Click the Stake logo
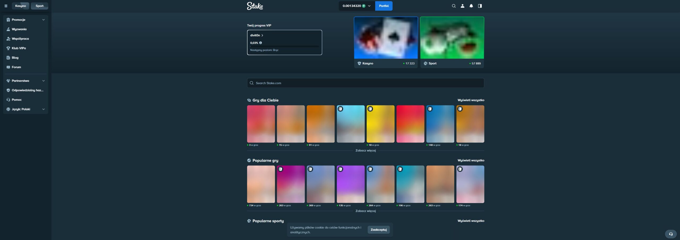Screen dimensions: 680x240 pyautogui.click(x=255, y=6)
